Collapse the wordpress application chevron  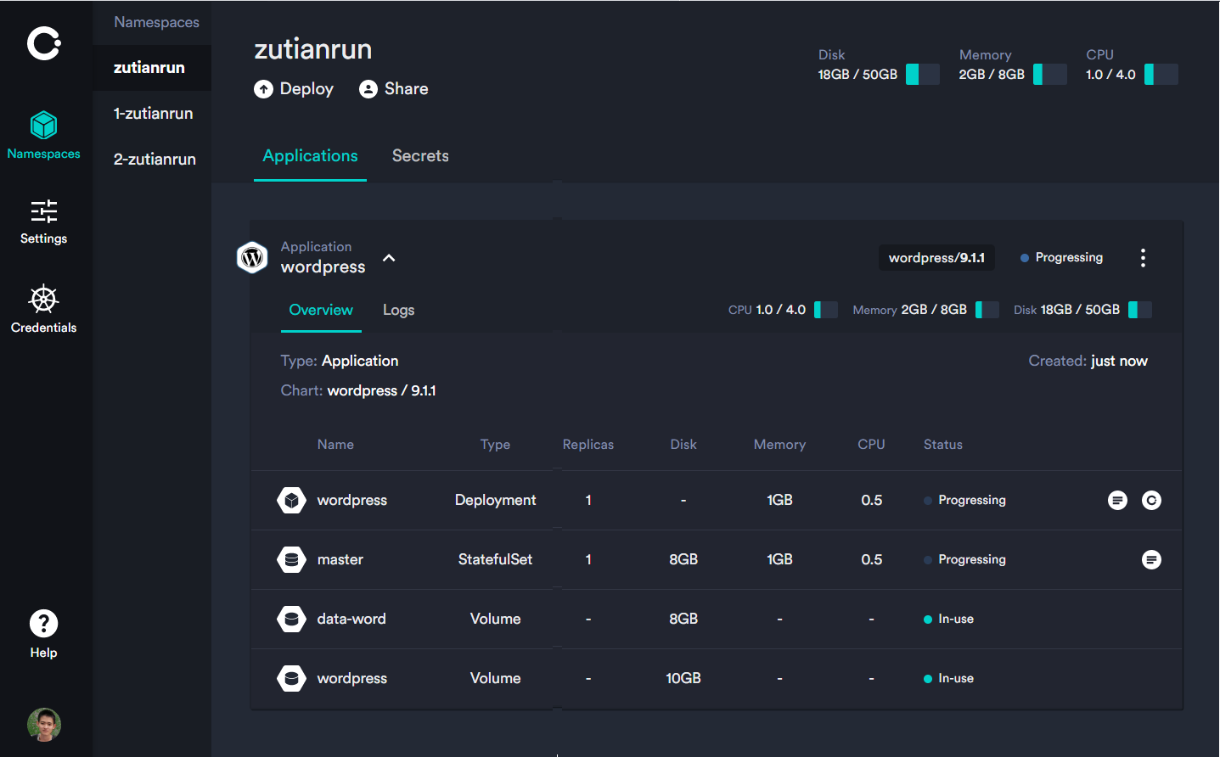click(x=389, y=258)
